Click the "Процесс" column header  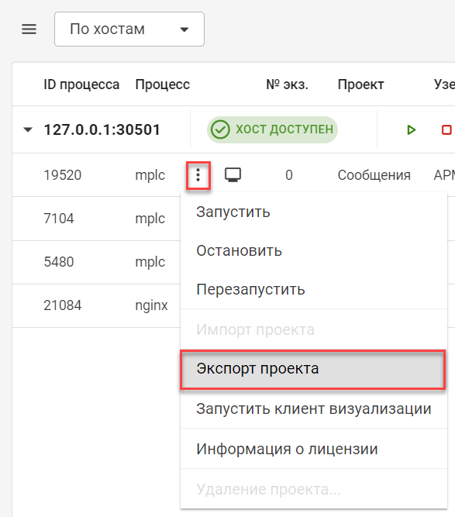click(x=163, y=84)
